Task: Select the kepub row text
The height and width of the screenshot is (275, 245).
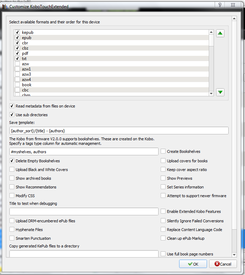Action: [28, 32]
